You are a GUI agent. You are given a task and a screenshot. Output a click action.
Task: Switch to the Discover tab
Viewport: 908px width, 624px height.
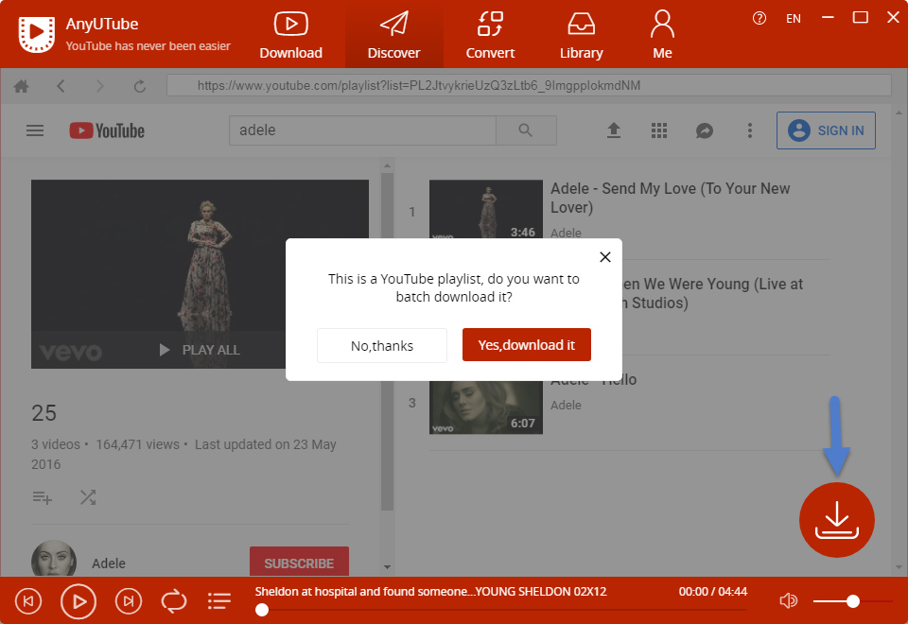[393, 35]
